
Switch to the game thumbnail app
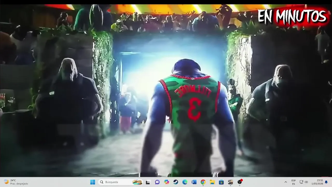point(230,182)
